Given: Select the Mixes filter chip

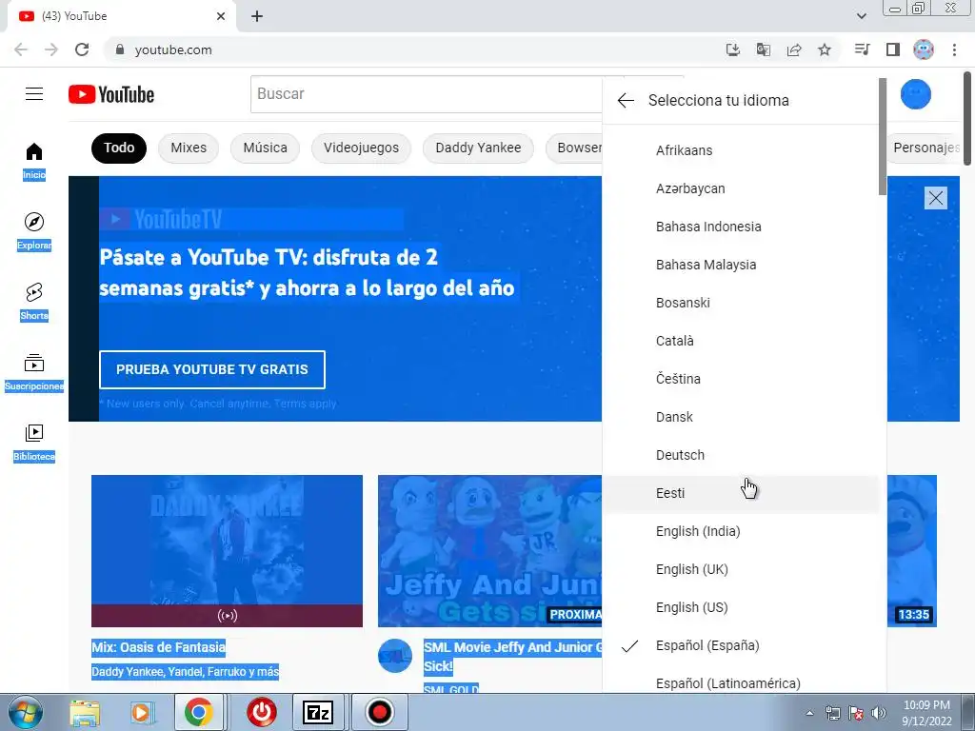Looking at the screenshot, I should tap(189, 148).
